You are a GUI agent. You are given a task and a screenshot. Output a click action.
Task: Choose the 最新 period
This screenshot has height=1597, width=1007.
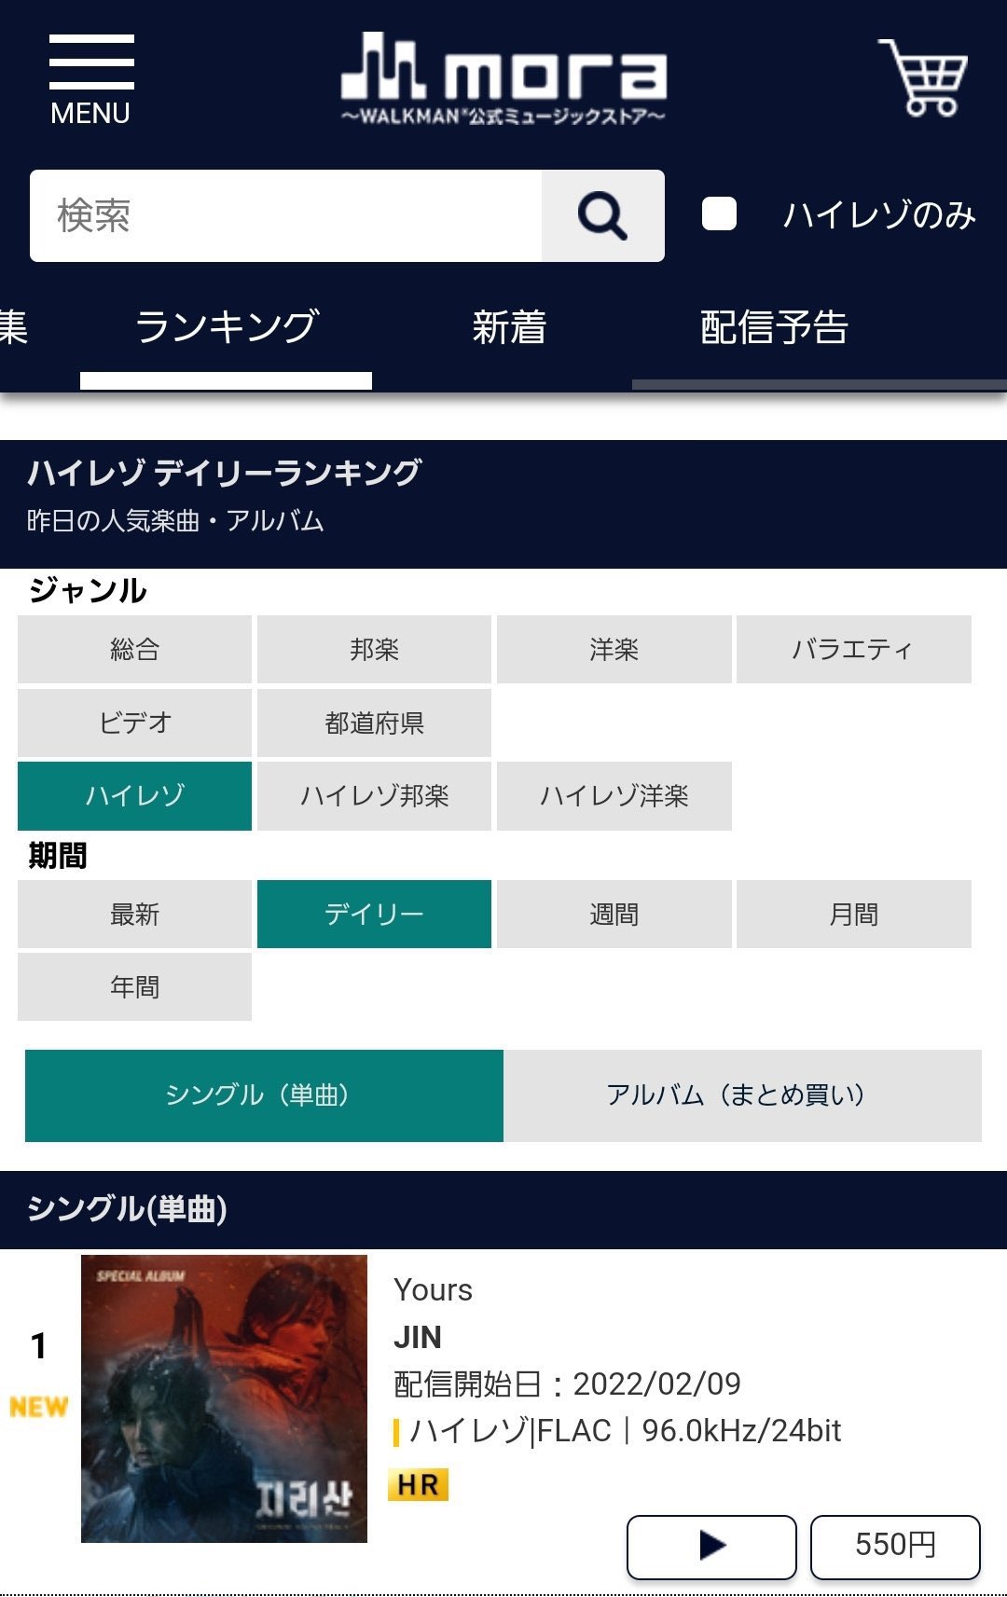(134, 914)
